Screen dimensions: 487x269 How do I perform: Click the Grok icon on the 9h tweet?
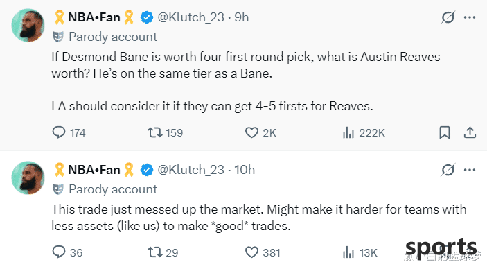tap(448, 17)
